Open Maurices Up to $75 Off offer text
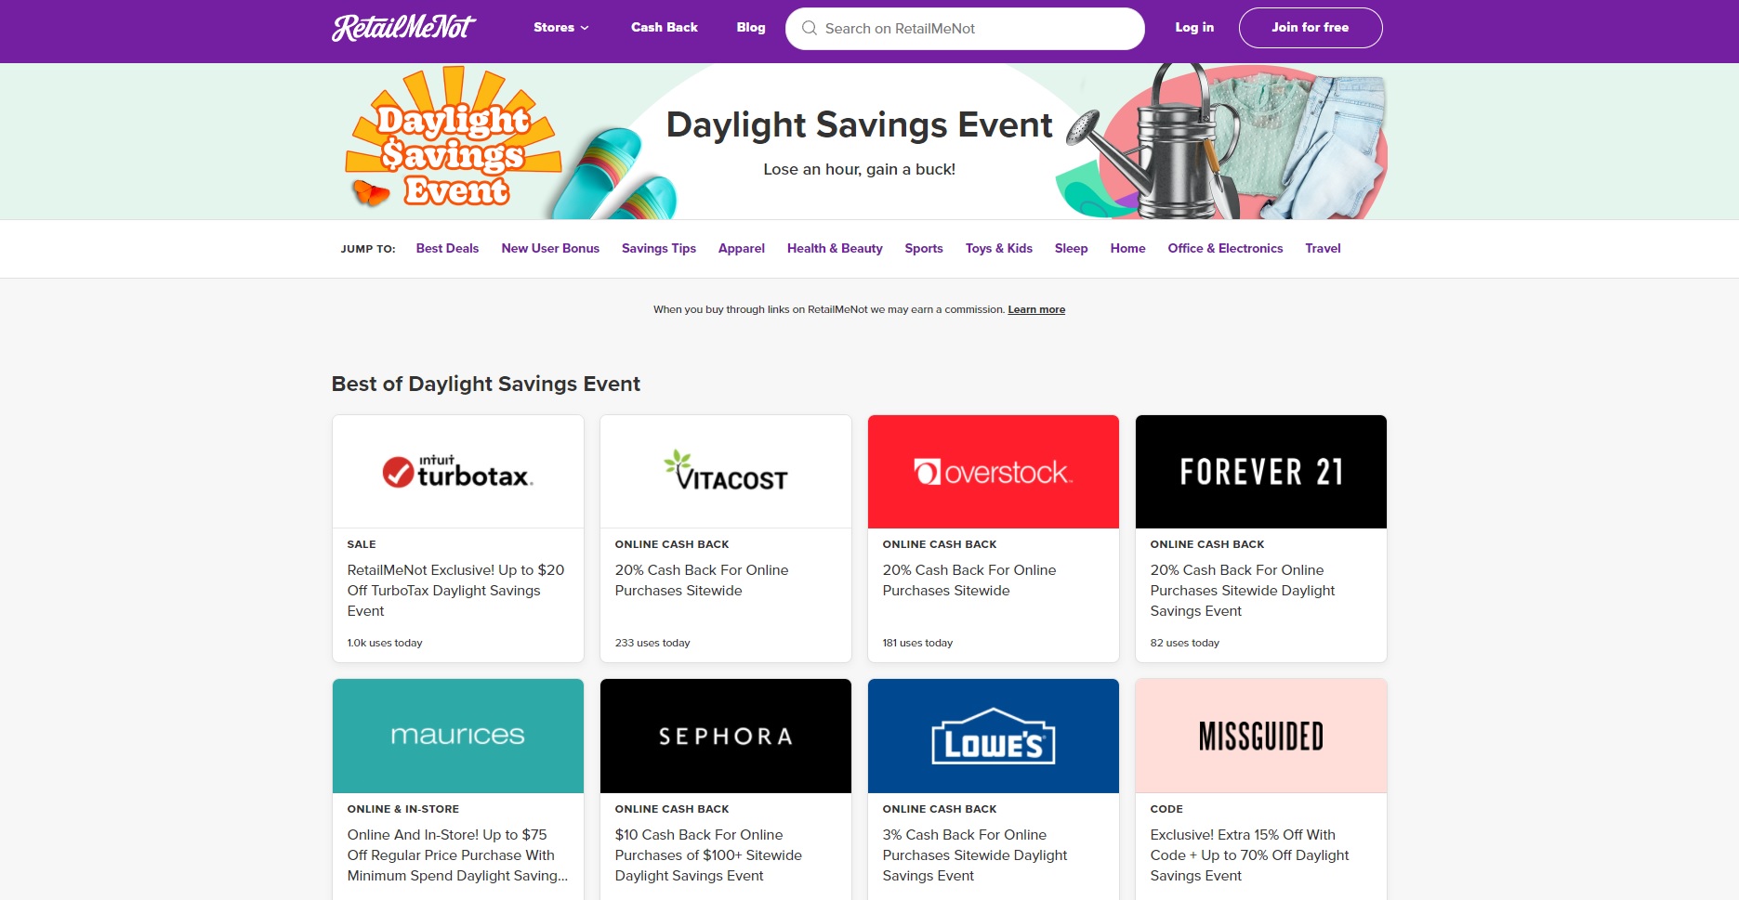This screenshot has width=1739, height=900. 457,855
